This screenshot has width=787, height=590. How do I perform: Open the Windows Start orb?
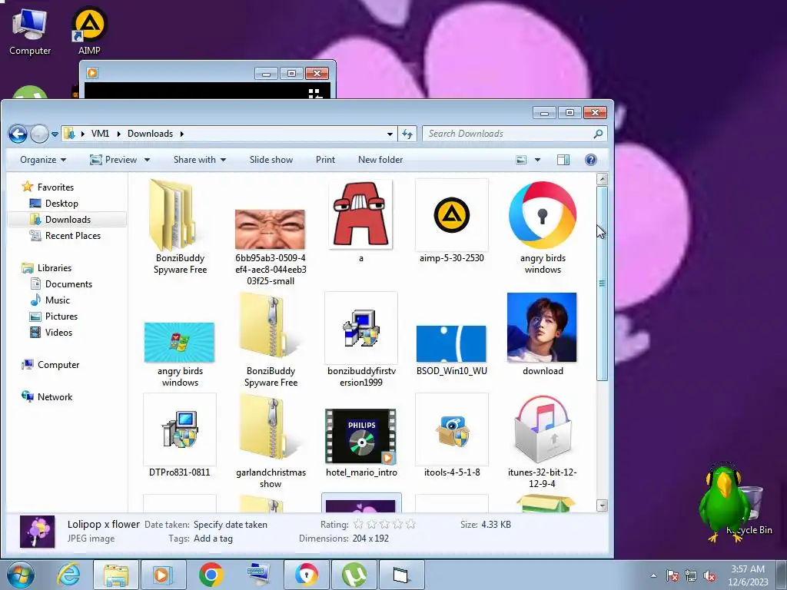coord(20,575)
